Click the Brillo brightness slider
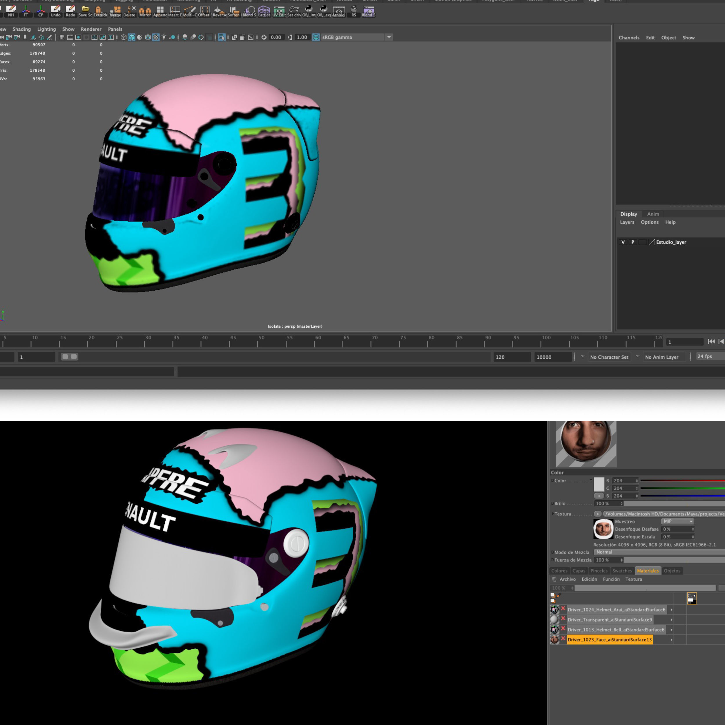 [x=674, y=503]
